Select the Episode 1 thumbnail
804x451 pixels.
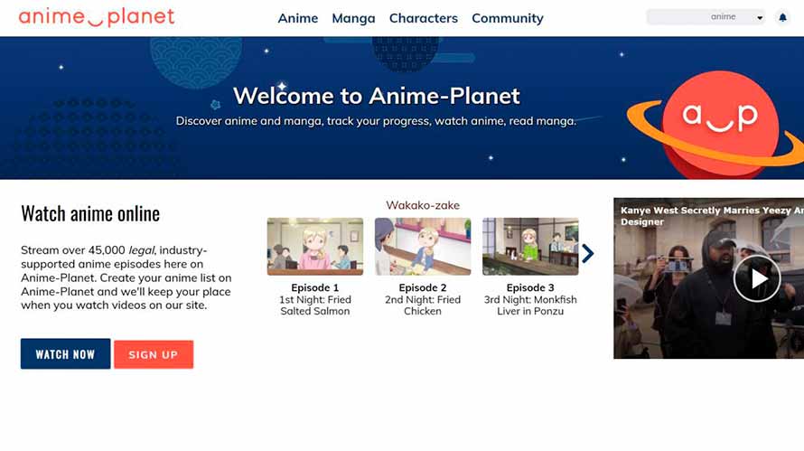[315, 246]
